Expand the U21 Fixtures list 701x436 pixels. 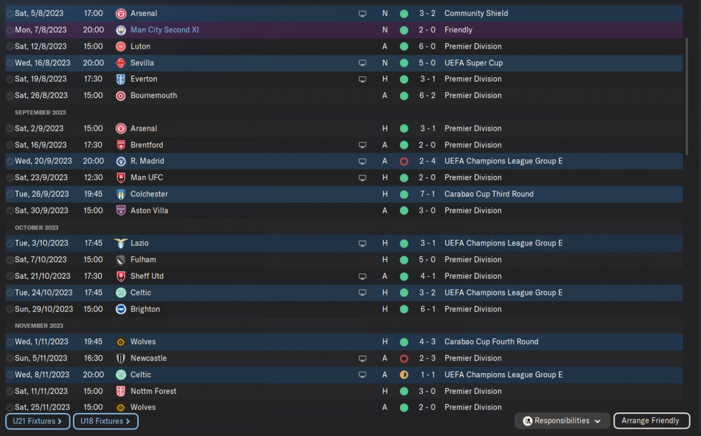(38, 421)
